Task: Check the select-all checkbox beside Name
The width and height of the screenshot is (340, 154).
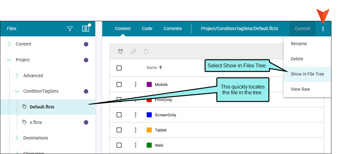Action: pos(119,68)
